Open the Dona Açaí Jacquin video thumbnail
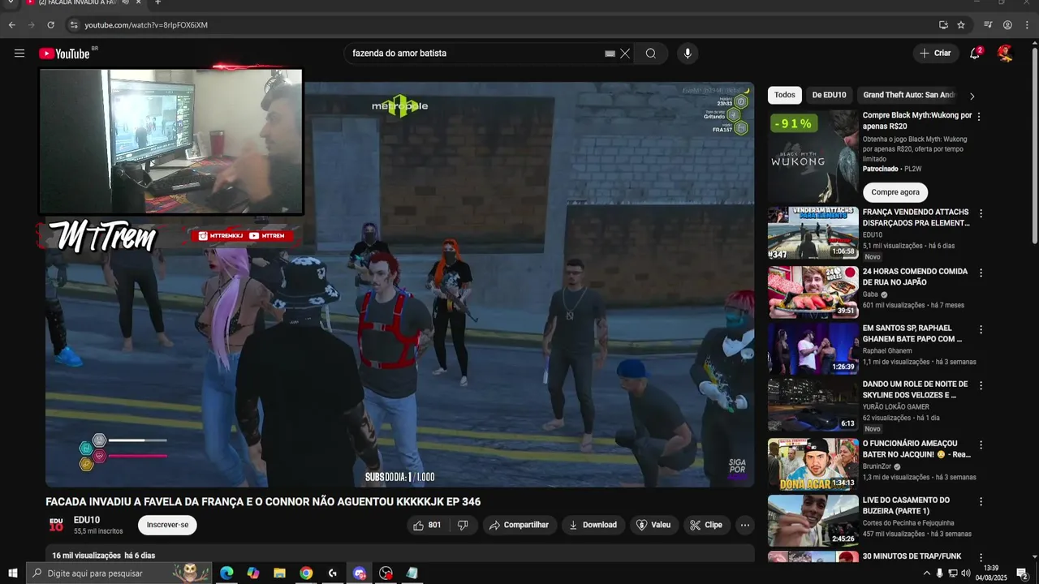This screenshot has width=1039, height=584. (x=813, y=464)
